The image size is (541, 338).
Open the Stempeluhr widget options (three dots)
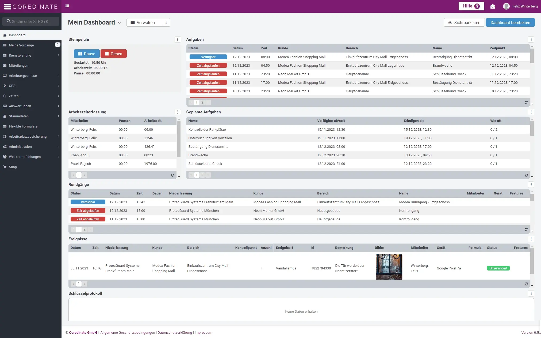(178, 39)
